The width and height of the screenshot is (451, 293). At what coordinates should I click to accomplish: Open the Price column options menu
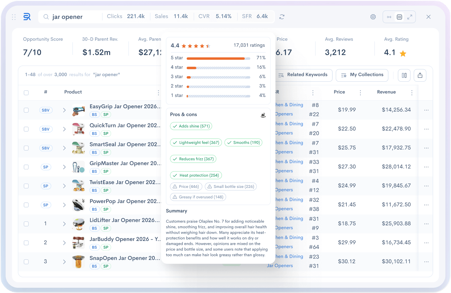[360, 93]
